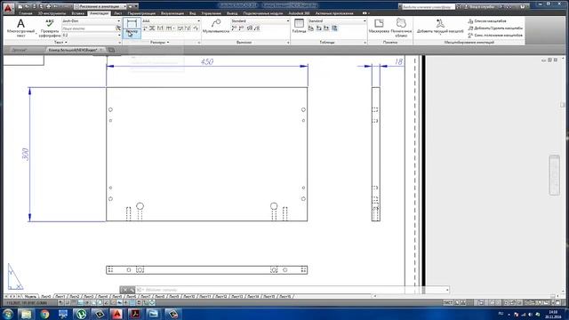Click Add/Delete Scales command
569x320 pixels.
point(495,28)
